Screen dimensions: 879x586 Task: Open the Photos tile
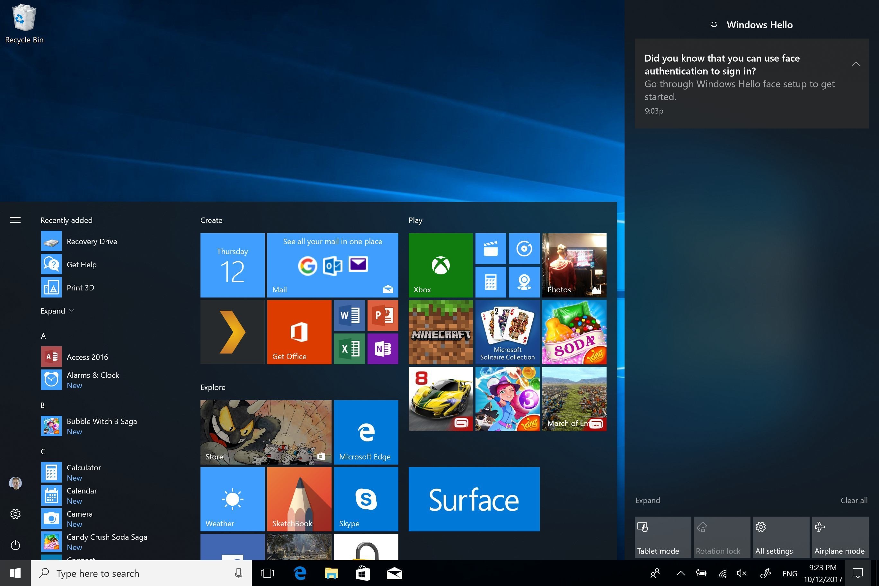pyautogui.click(x=574, y=265)
